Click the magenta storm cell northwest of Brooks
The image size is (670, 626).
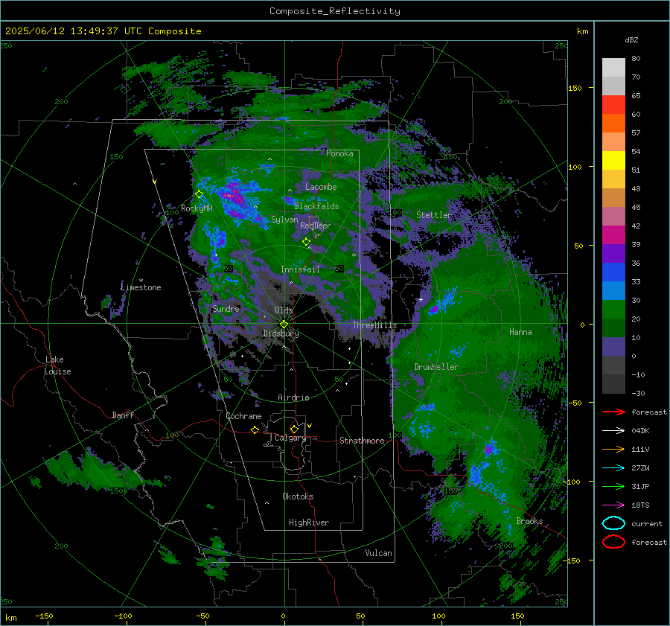489,449
